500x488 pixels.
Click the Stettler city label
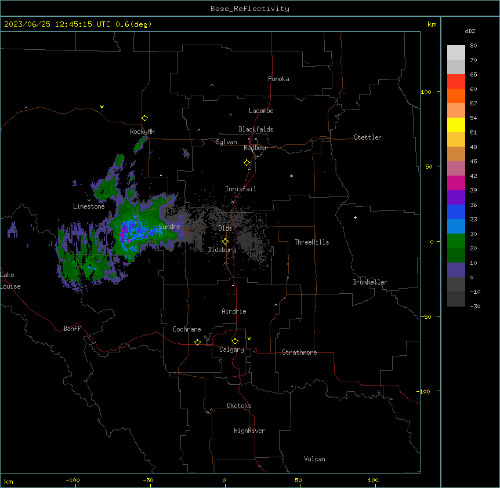pos(368,137)
